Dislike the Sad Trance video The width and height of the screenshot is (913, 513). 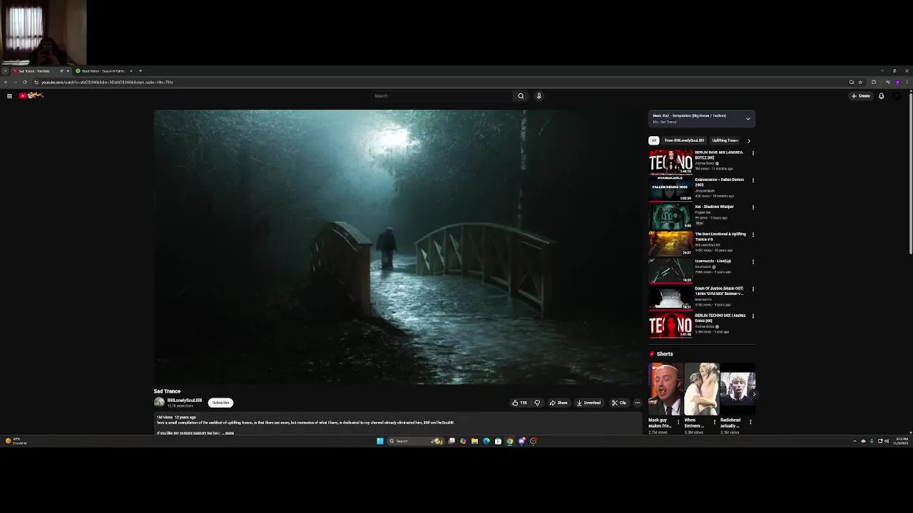pyautogui.click(x=537, y=403)
